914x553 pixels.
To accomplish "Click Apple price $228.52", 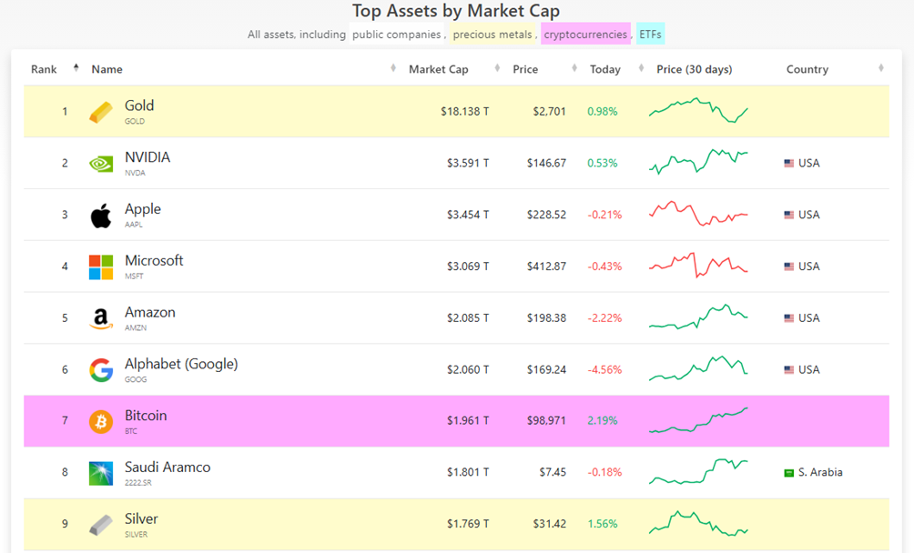I will pyautogui.click(x=546, y=215).
